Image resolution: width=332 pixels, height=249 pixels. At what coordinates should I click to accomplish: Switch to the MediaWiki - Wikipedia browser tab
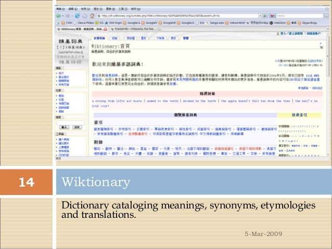click(135, 29)
